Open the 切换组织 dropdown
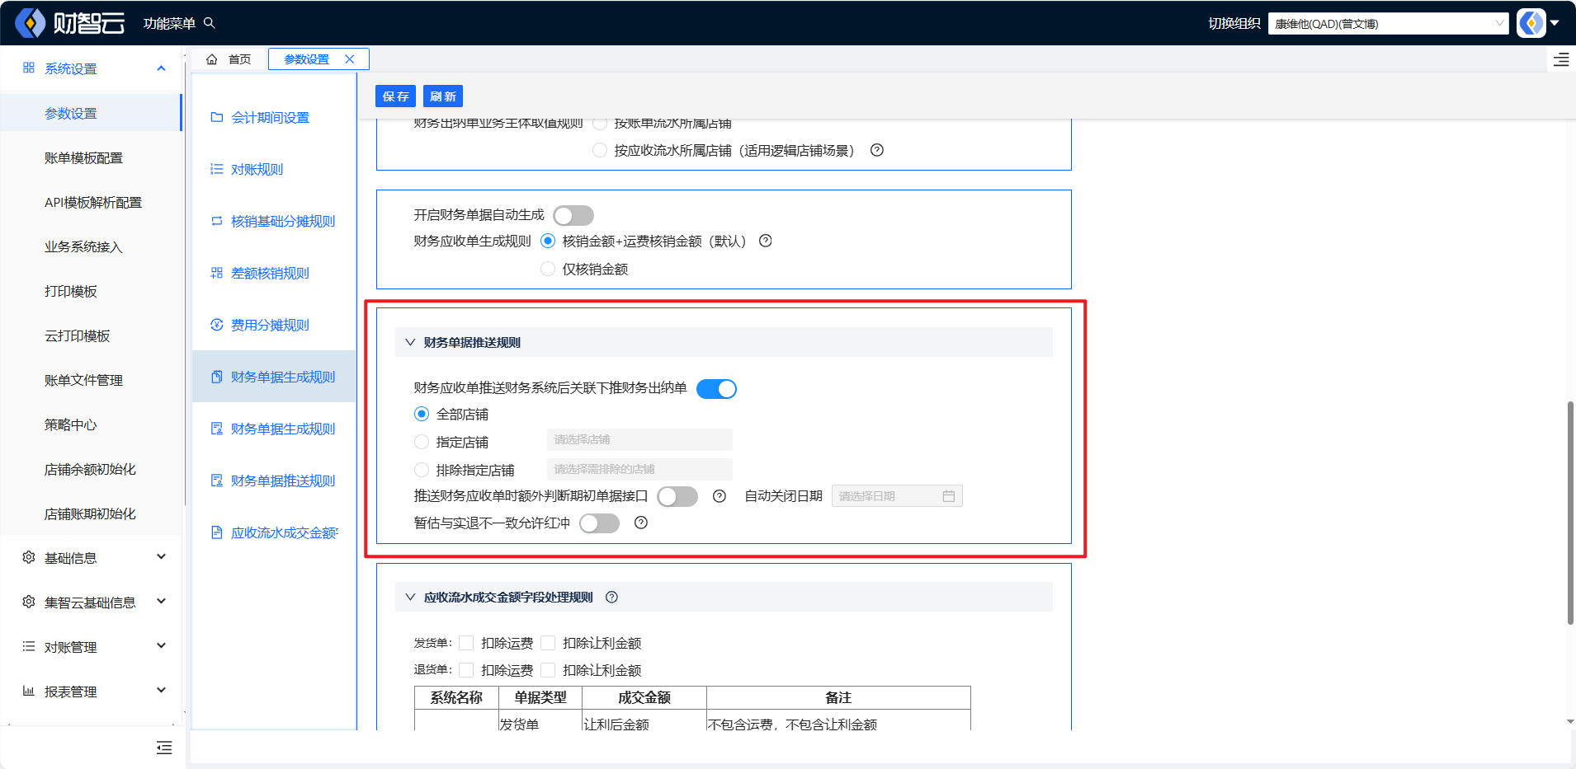 pyautogui.click(x=1388, y=24)
